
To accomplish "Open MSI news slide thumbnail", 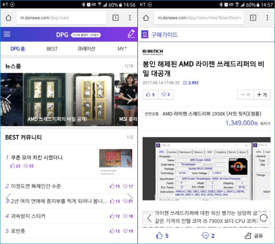I will (x=126, y=100).
